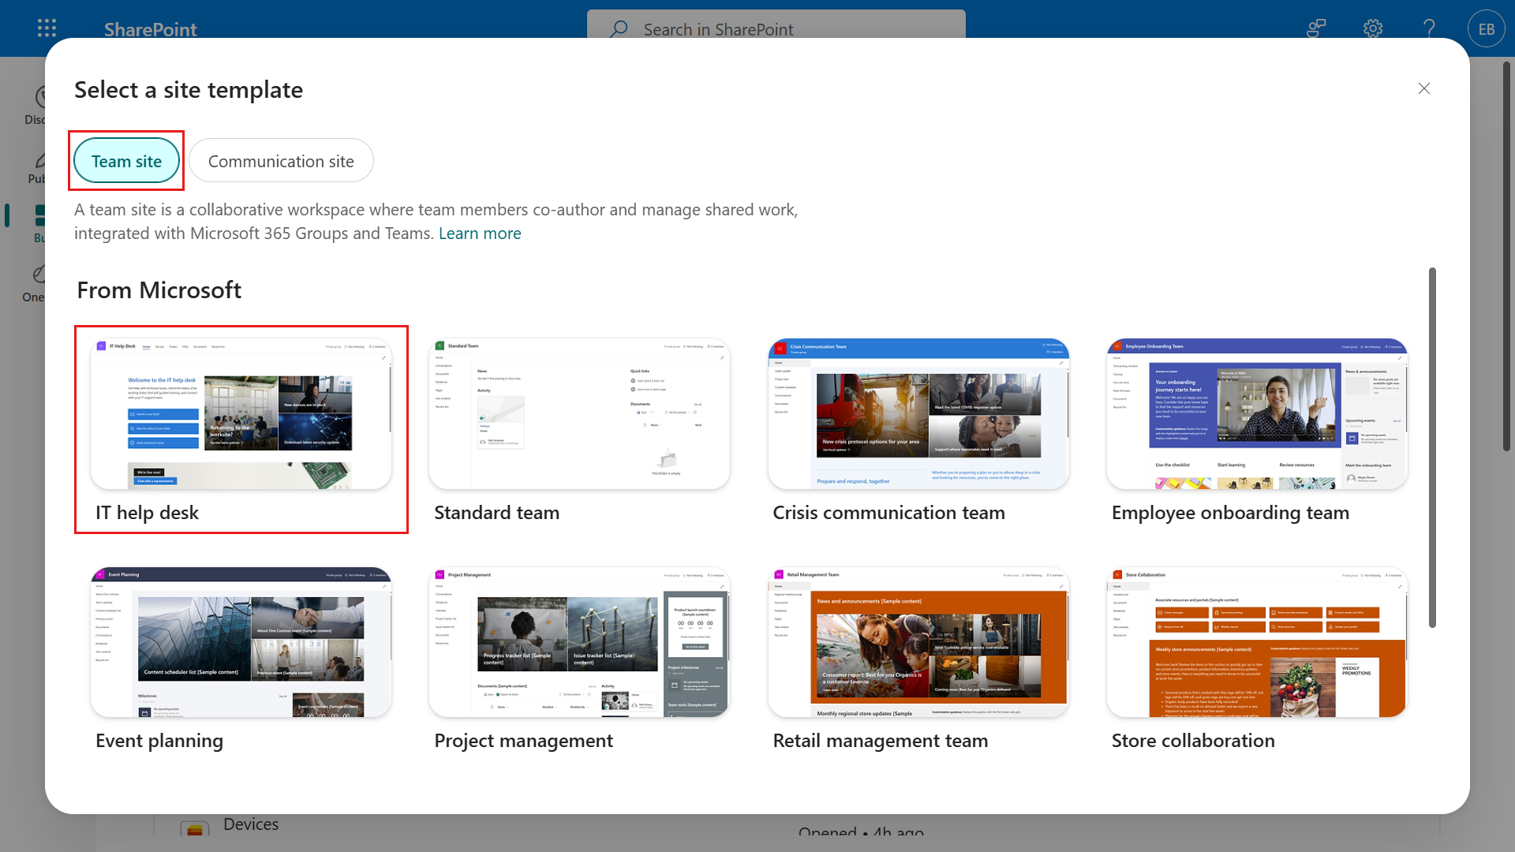Open the Learn more link
The height and width of the screenshot is (852, 1515).
click(x=480, y=234)
